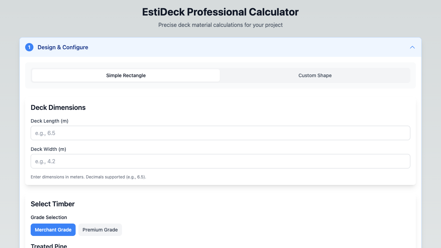Select Merchant Grade timber
Screen dimensions: 441x248
[53, 229]
